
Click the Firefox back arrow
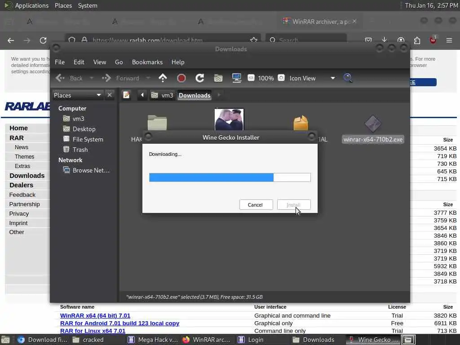click(x=11, y=40)
